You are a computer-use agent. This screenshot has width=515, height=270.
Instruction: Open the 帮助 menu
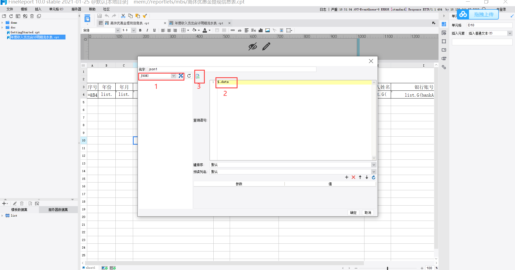click(x=92, y=9)
